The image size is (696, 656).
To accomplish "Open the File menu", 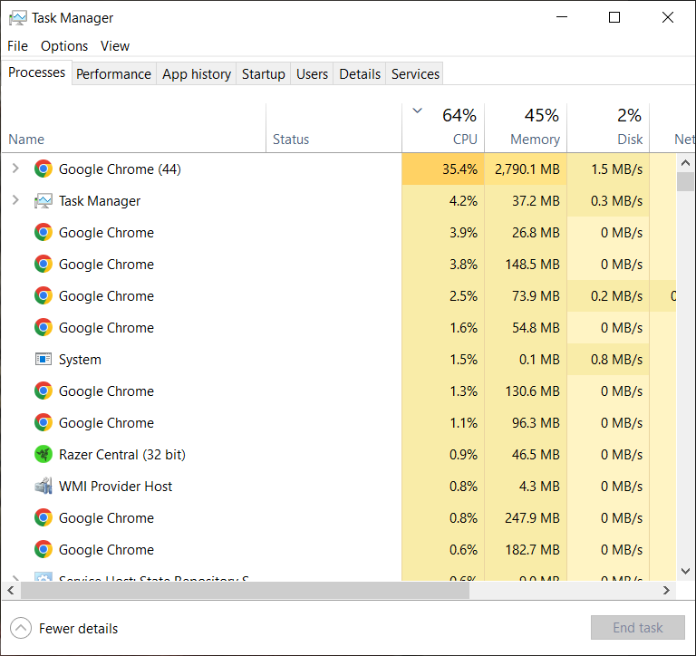I will point(18,46).
